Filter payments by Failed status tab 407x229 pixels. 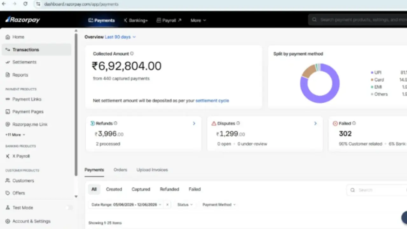[x=195, y=189]
